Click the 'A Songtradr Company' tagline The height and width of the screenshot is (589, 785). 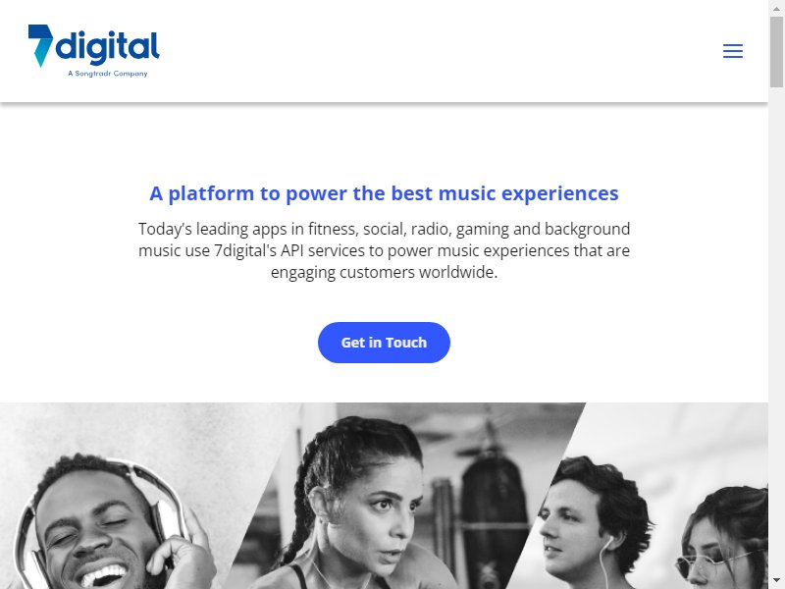point(108,74)
